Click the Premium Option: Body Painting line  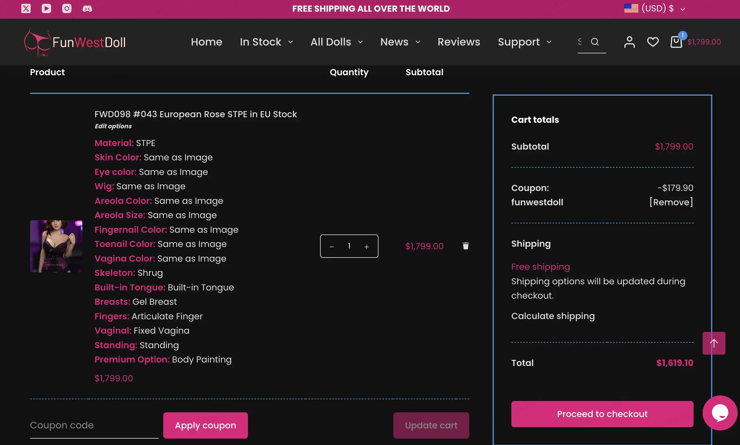[163, 360]
